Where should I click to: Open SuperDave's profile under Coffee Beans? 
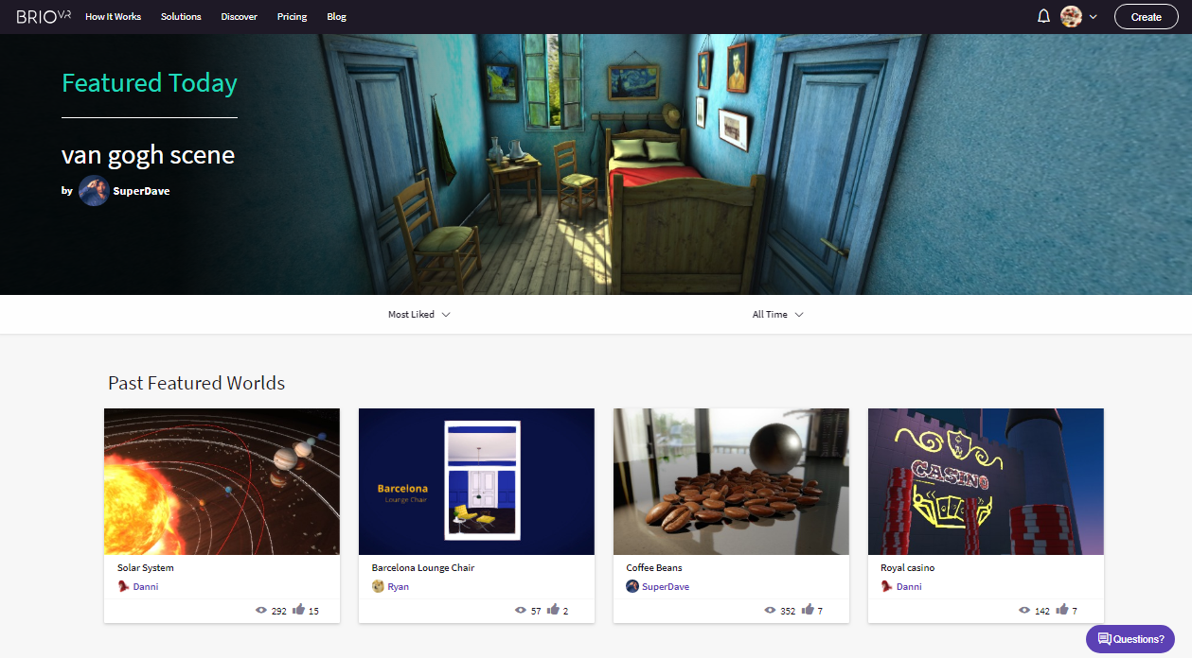(666, 587)
